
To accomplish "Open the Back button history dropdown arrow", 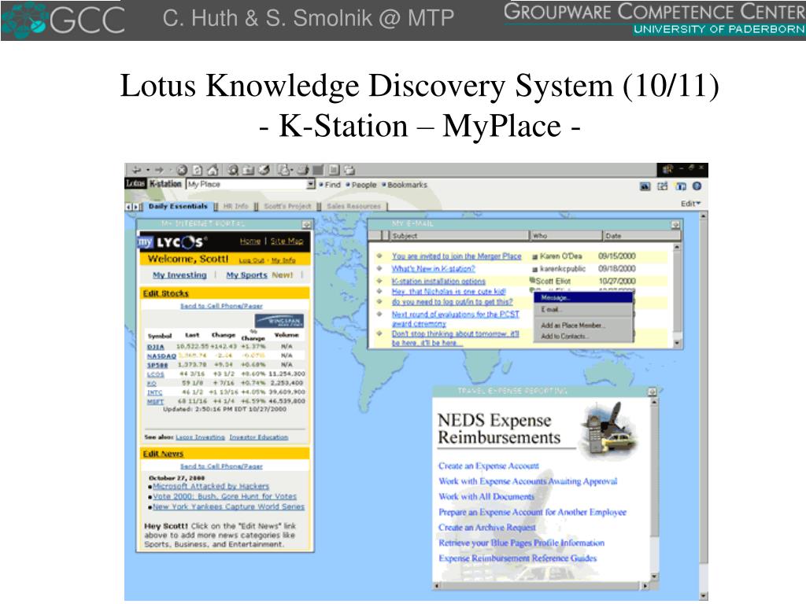I will [148, 170].
